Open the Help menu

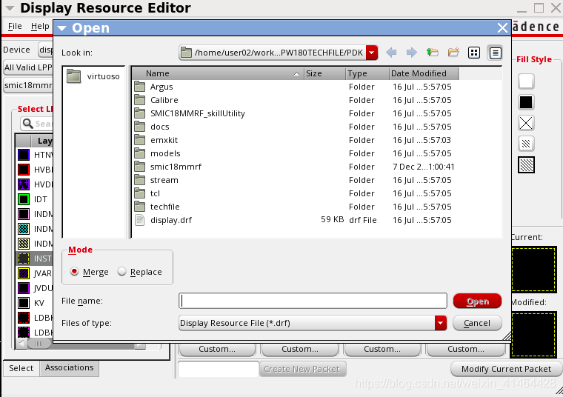coord(40,26)
